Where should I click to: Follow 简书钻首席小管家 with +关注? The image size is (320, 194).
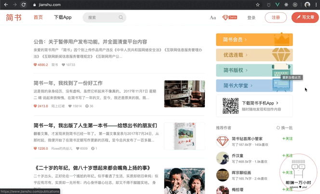point(287,139)
